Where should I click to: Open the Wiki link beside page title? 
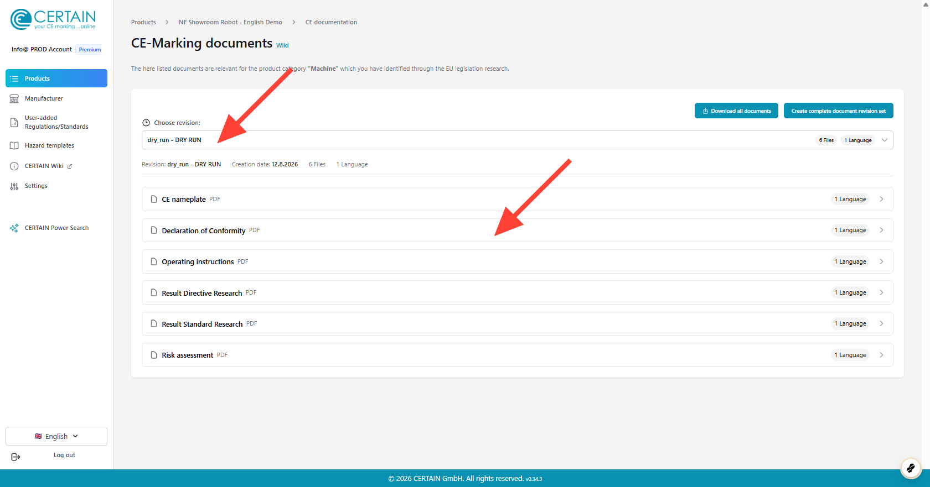(282, 45)
